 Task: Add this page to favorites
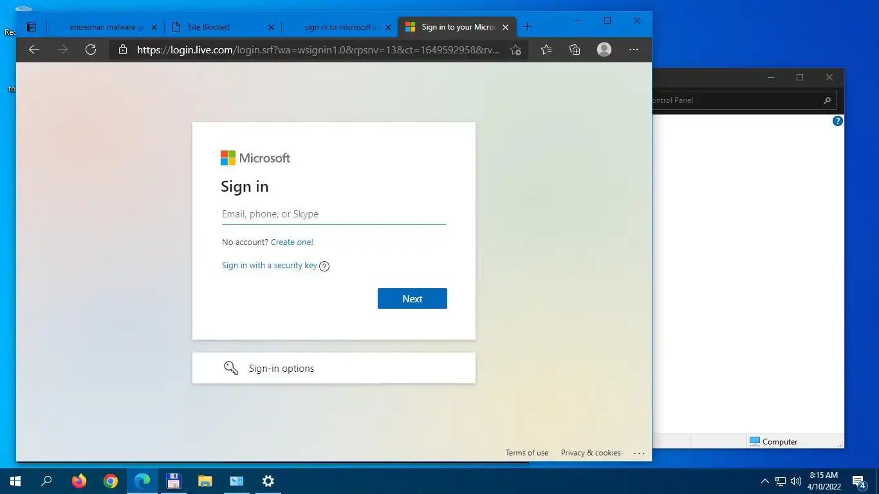[x=515, y=50]
